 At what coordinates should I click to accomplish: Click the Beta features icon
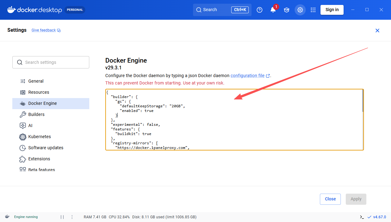pos(23,169)
